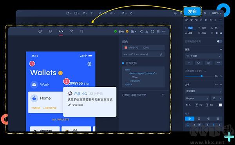Viewport: 235px width, 145px height.
Task: Click the last distribute icon in alignment row
Action: [221, 20]
